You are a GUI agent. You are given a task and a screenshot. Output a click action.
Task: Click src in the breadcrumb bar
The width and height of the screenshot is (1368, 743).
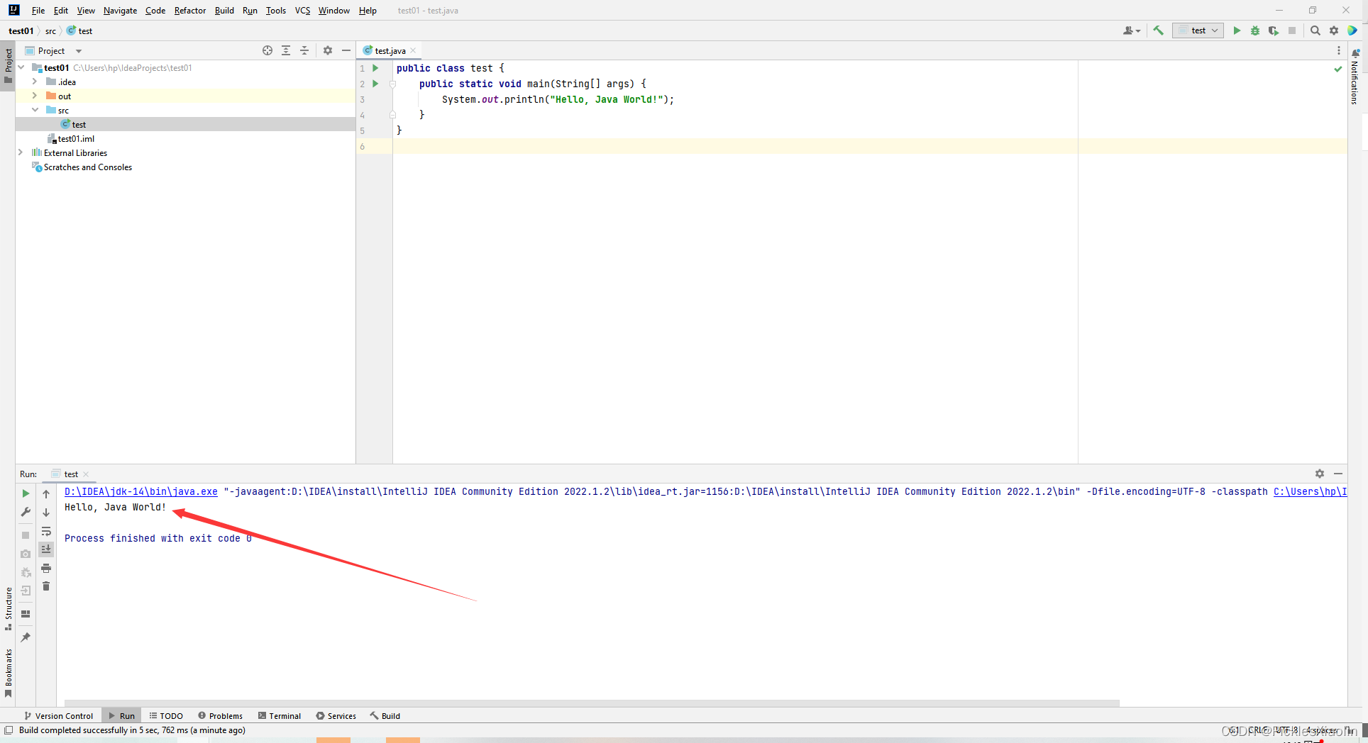click(x=50, y=30)
